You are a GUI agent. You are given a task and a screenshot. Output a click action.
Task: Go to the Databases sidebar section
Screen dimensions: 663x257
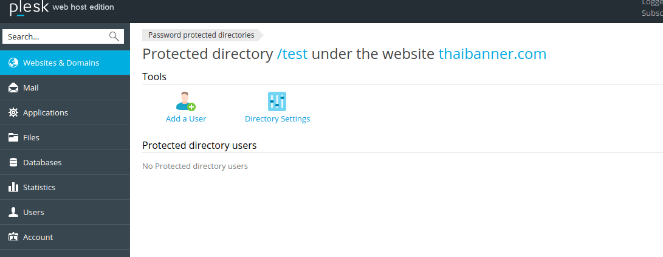click(42, 162)
